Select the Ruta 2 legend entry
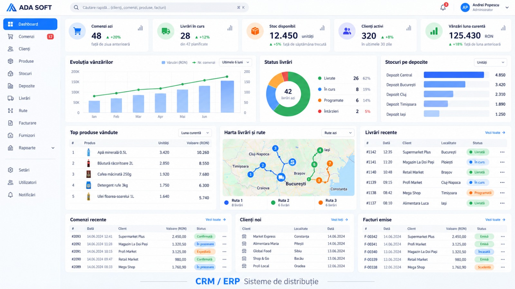The width and height of the screenshot is (515, 289). click(x=280, y=203)
